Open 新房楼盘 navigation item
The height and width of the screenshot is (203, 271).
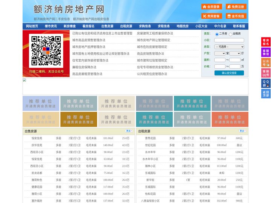(x=70, y=26)
